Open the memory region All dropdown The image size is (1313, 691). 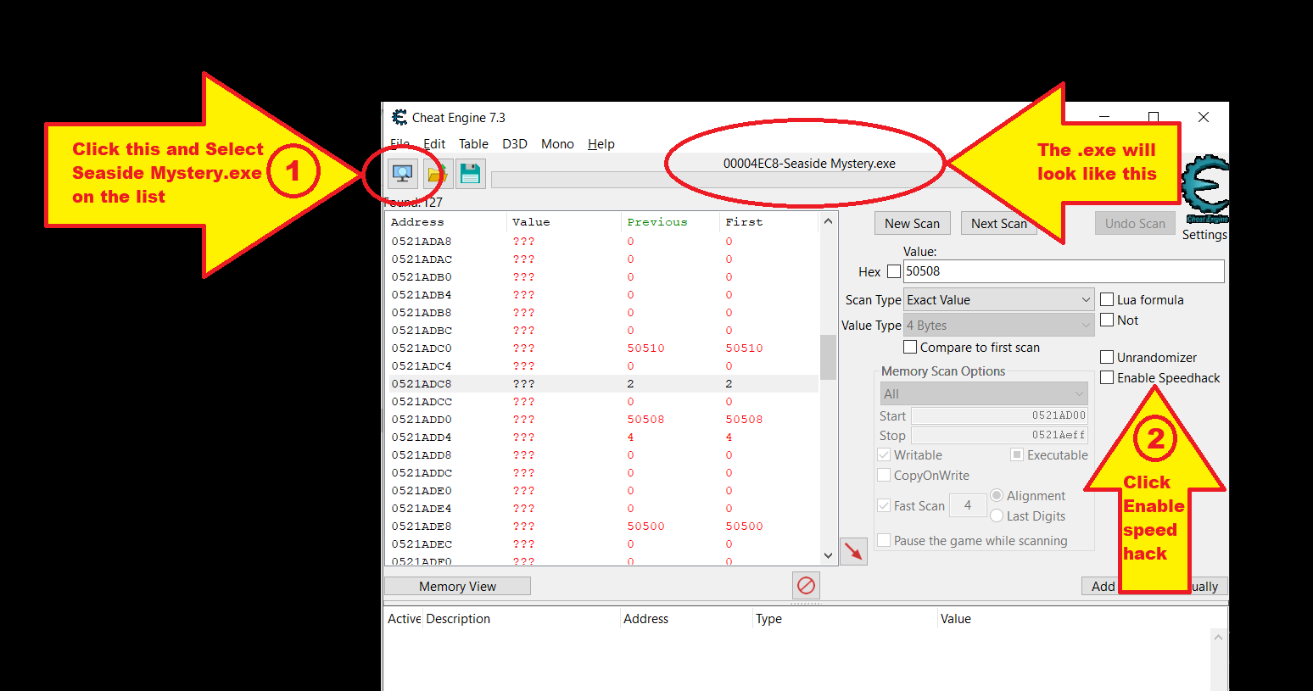click(x=983, y=394)
